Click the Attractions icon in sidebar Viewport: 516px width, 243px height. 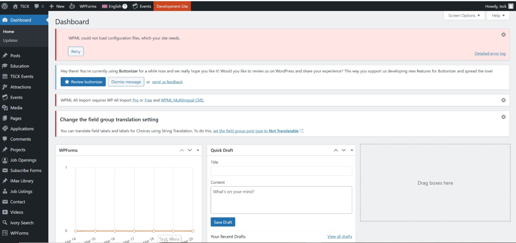(x=5, y=87)
